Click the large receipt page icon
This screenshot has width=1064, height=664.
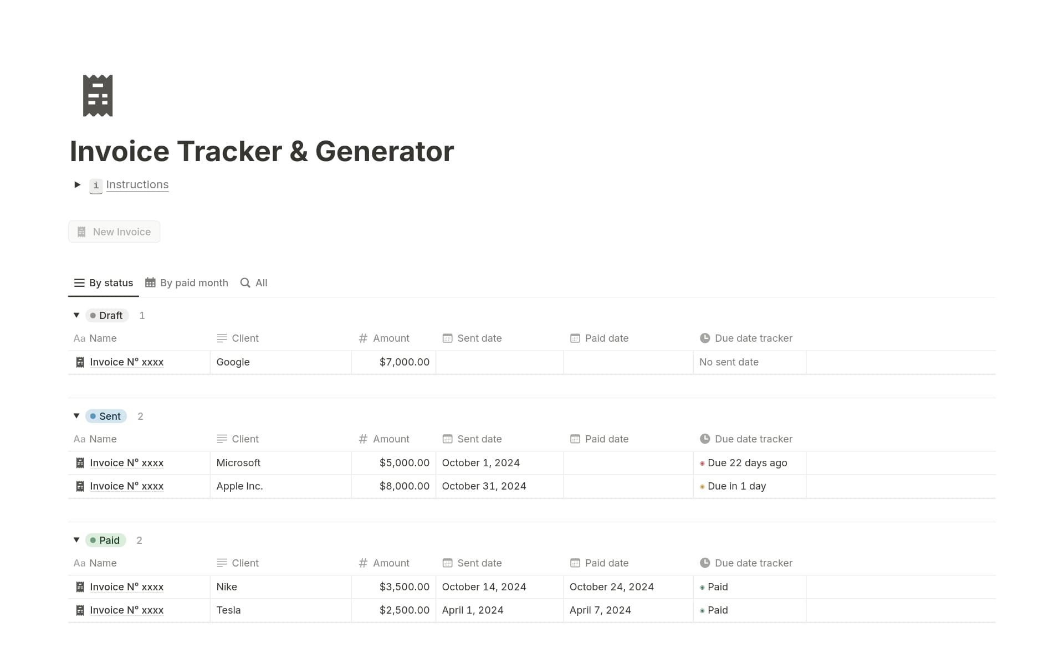pos(98,96)
